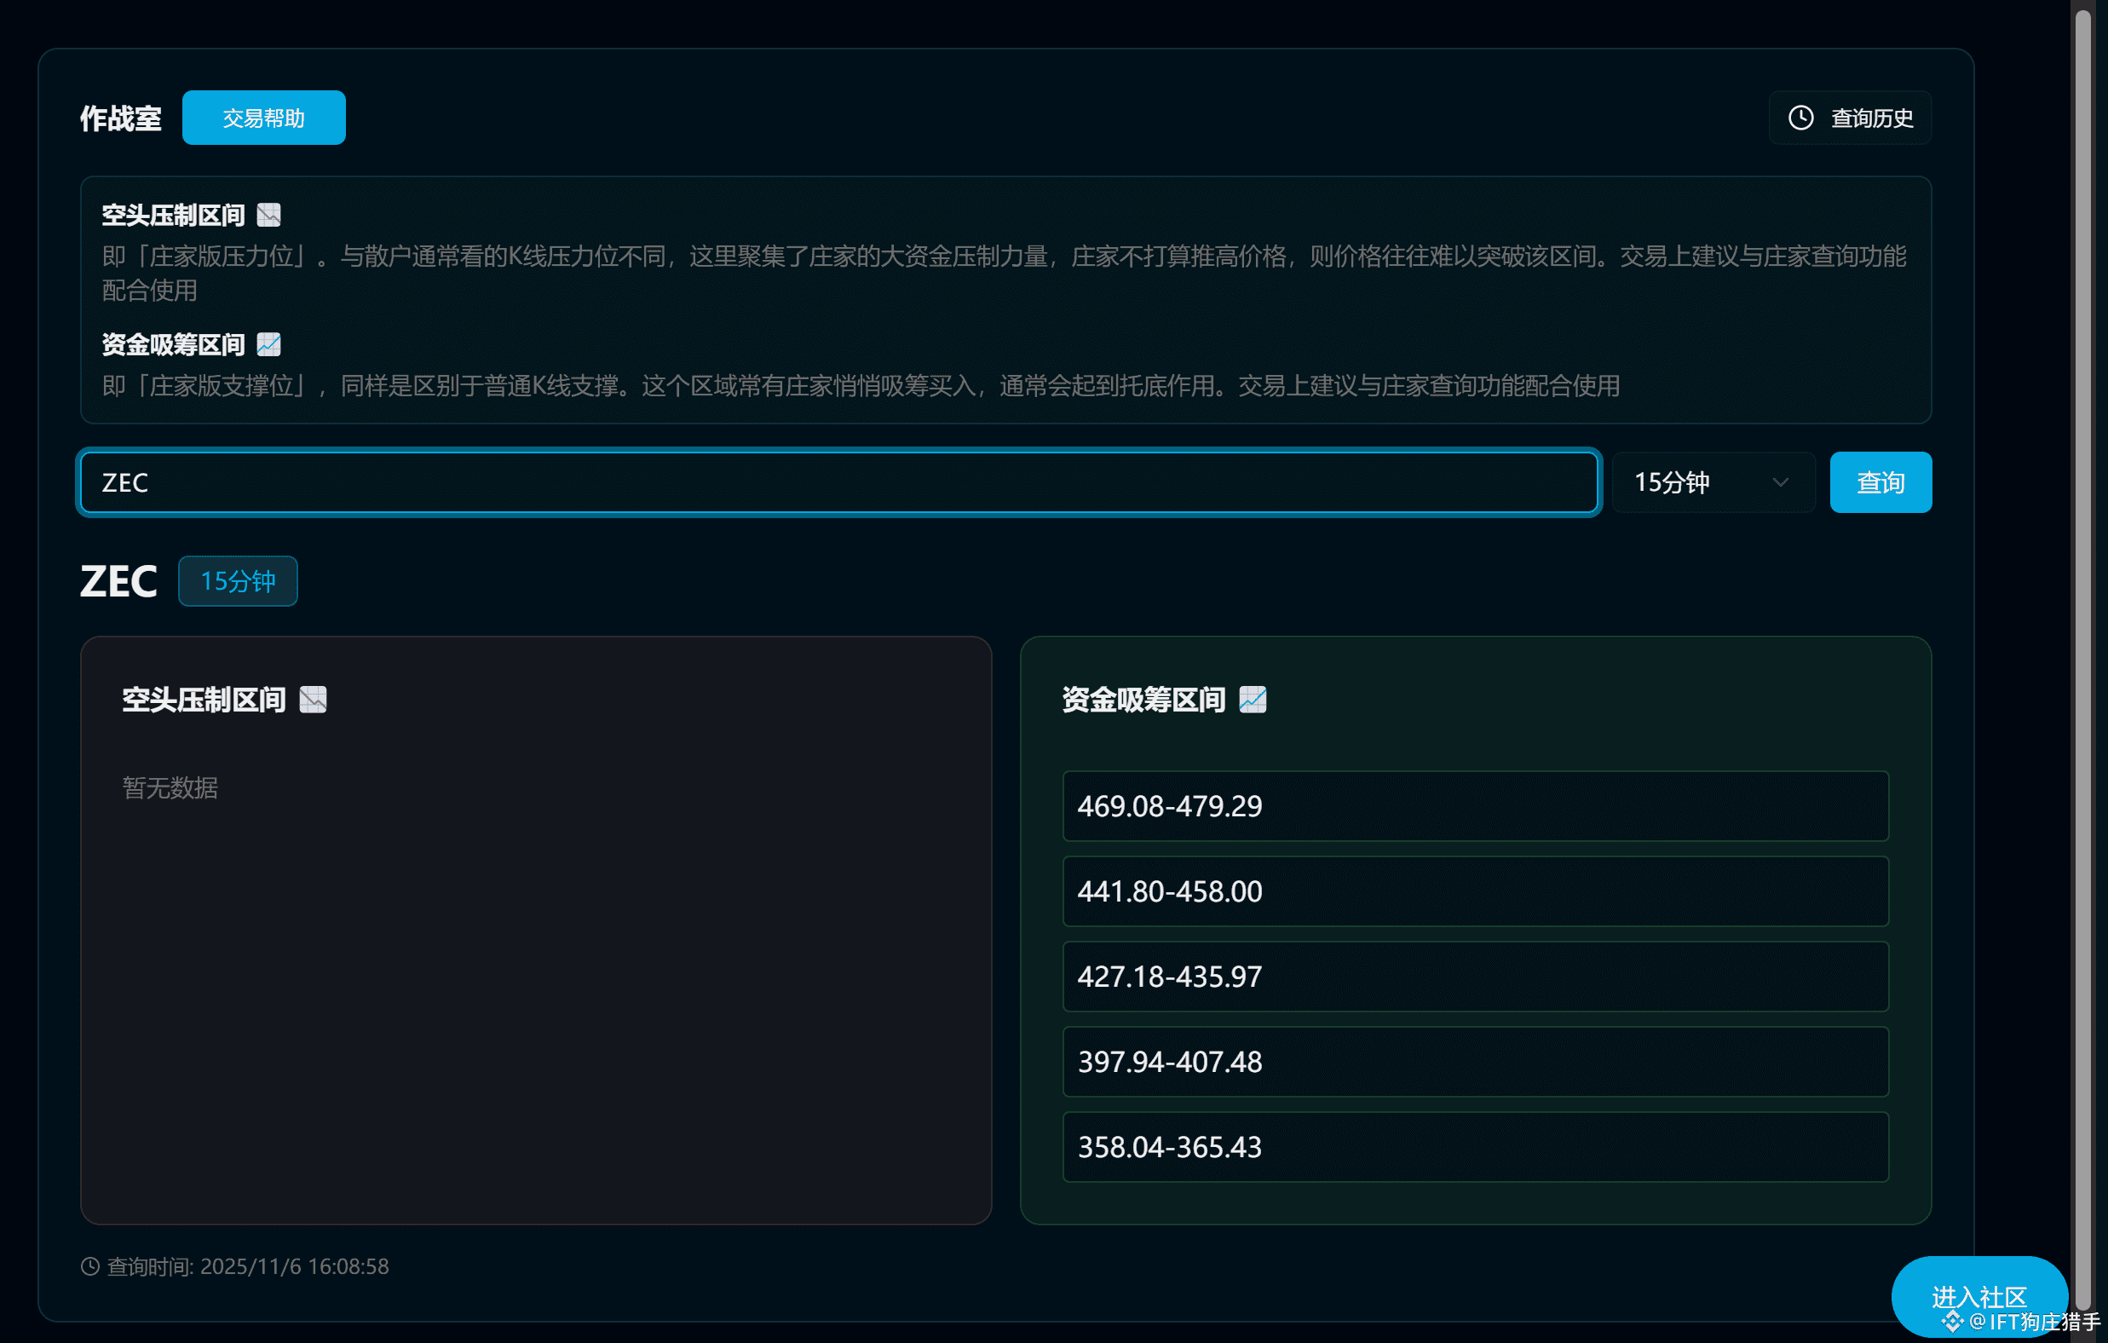The width and height of the screenshot is (2108, 1343).
Task: Click the 15分钟 badge next to ZEC title
Action: [237, 581]
